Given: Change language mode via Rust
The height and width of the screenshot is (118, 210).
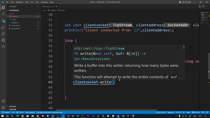Looking at the screenshot, I should click(188, 112).
